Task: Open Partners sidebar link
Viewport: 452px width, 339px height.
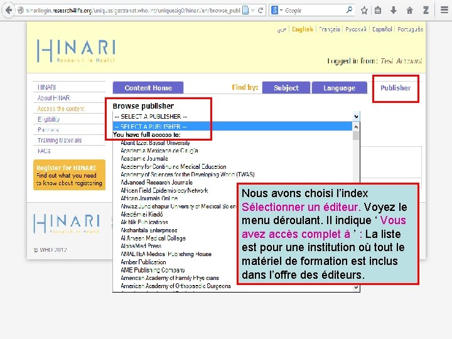Action: [48, 130]
